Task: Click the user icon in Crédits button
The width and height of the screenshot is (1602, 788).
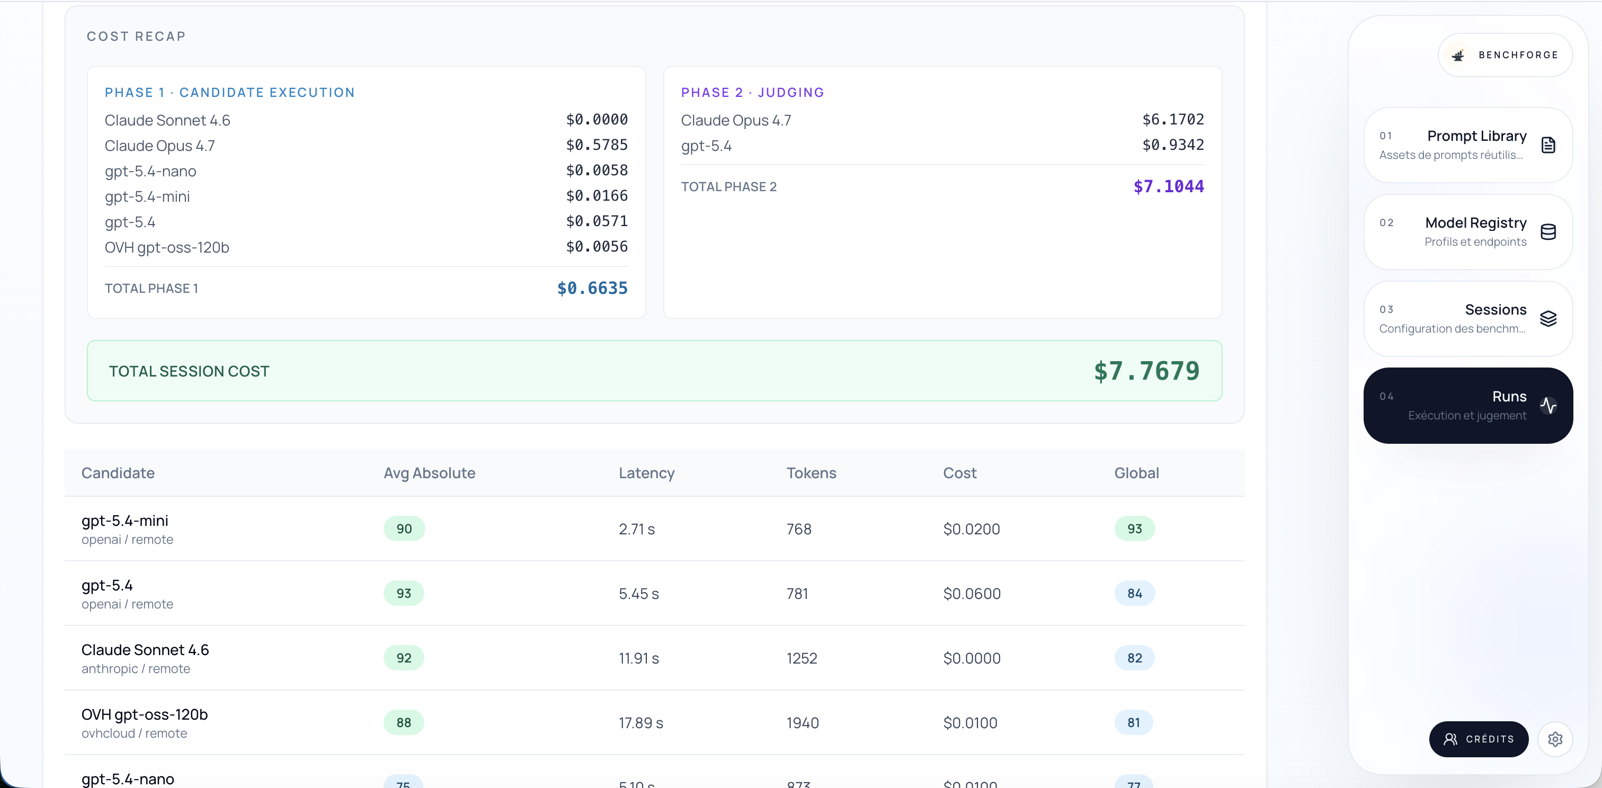Action: [1450, 739]
